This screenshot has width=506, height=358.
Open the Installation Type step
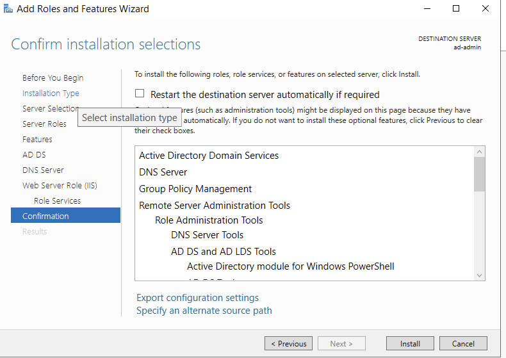coord(51,94)
